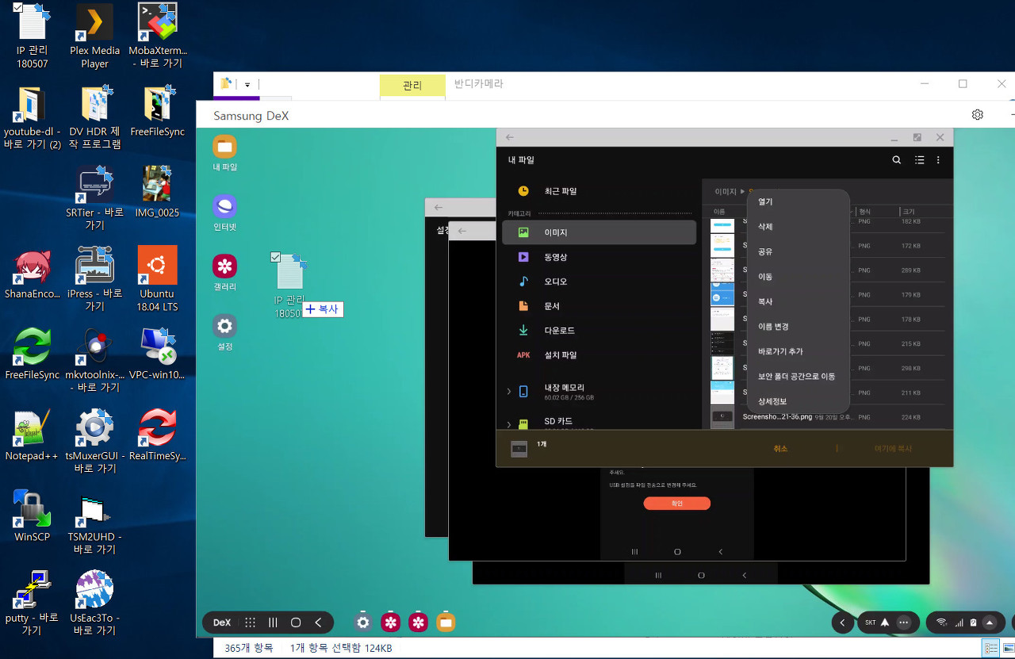Select the Notepad++ desktop icon

(x=32, y=435)
